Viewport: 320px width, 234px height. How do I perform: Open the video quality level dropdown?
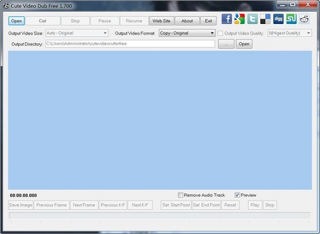click(x=290, y=33)
